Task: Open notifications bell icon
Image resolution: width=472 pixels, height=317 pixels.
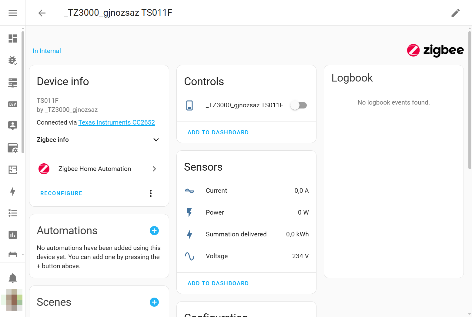Action: [x=13, y=278]
